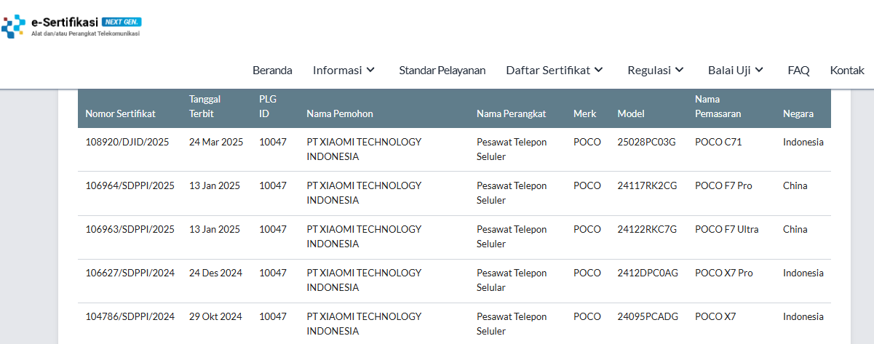Open the FAQ page
This screenshot has width=874, height=344.
(798, 71)
